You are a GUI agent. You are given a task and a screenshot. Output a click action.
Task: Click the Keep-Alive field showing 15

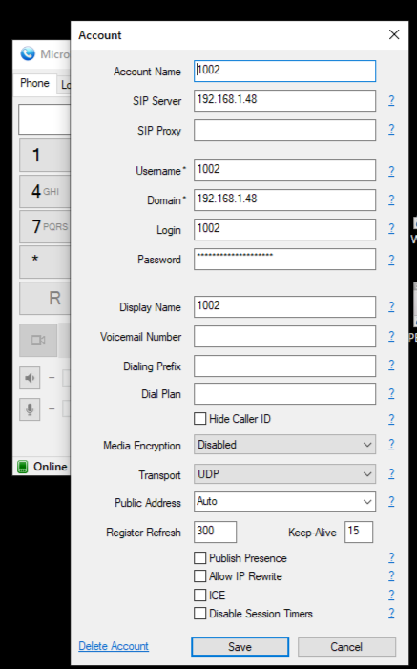(x=359, y=532)
